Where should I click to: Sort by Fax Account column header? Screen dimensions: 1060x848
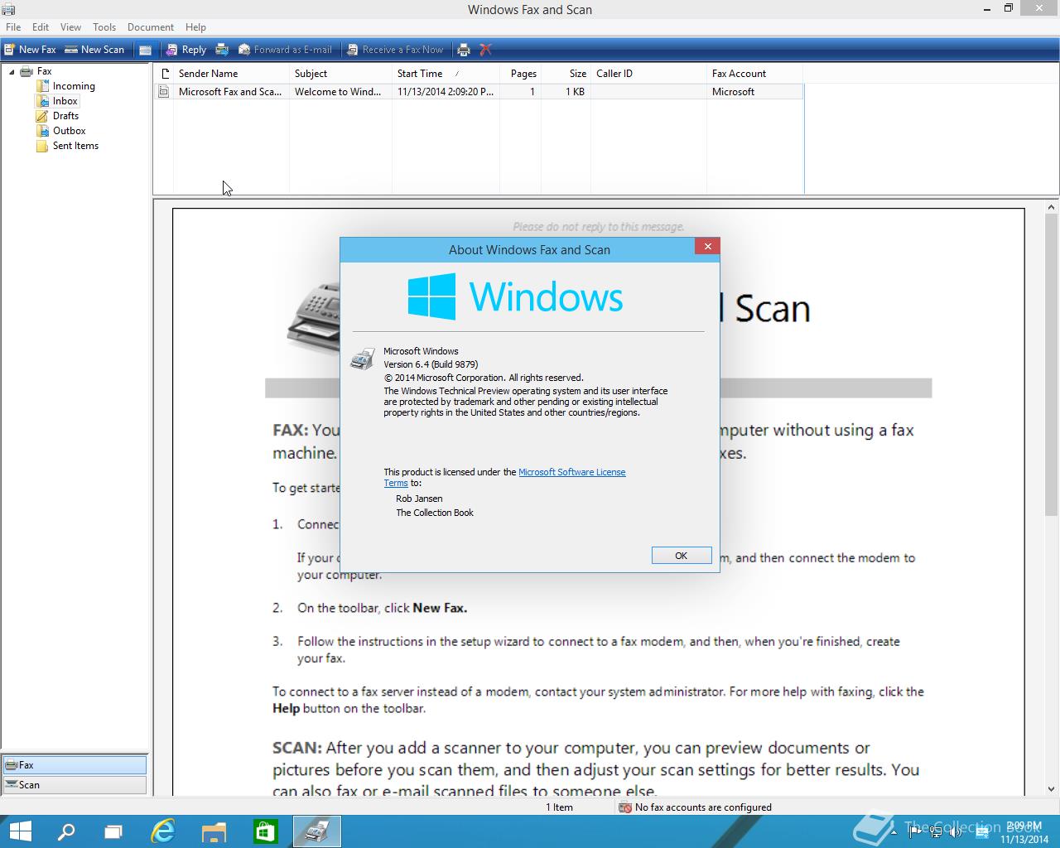754,74
